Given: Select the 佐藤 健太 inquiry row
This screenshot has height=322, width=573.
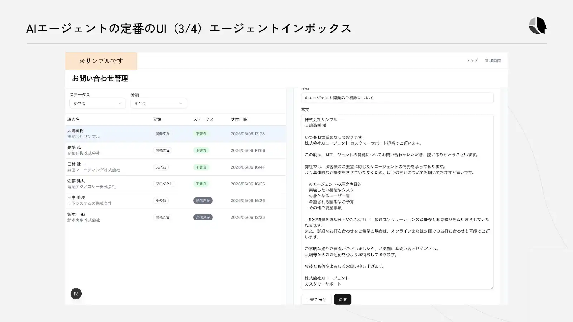Looking at the screenshot, I should point(175,184).
